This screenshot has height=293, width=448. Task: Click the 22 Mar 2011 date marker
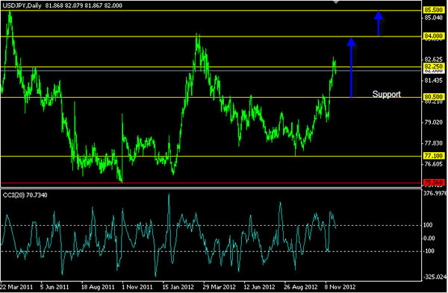click(16, 286)
